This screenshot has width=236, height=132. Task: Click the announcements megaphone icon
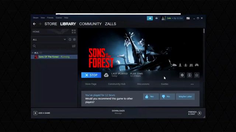[150, 18]
